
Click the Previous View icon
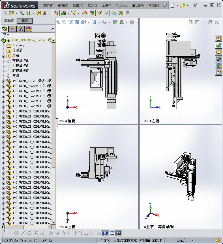pyautogui.click(x=70, y=22)
